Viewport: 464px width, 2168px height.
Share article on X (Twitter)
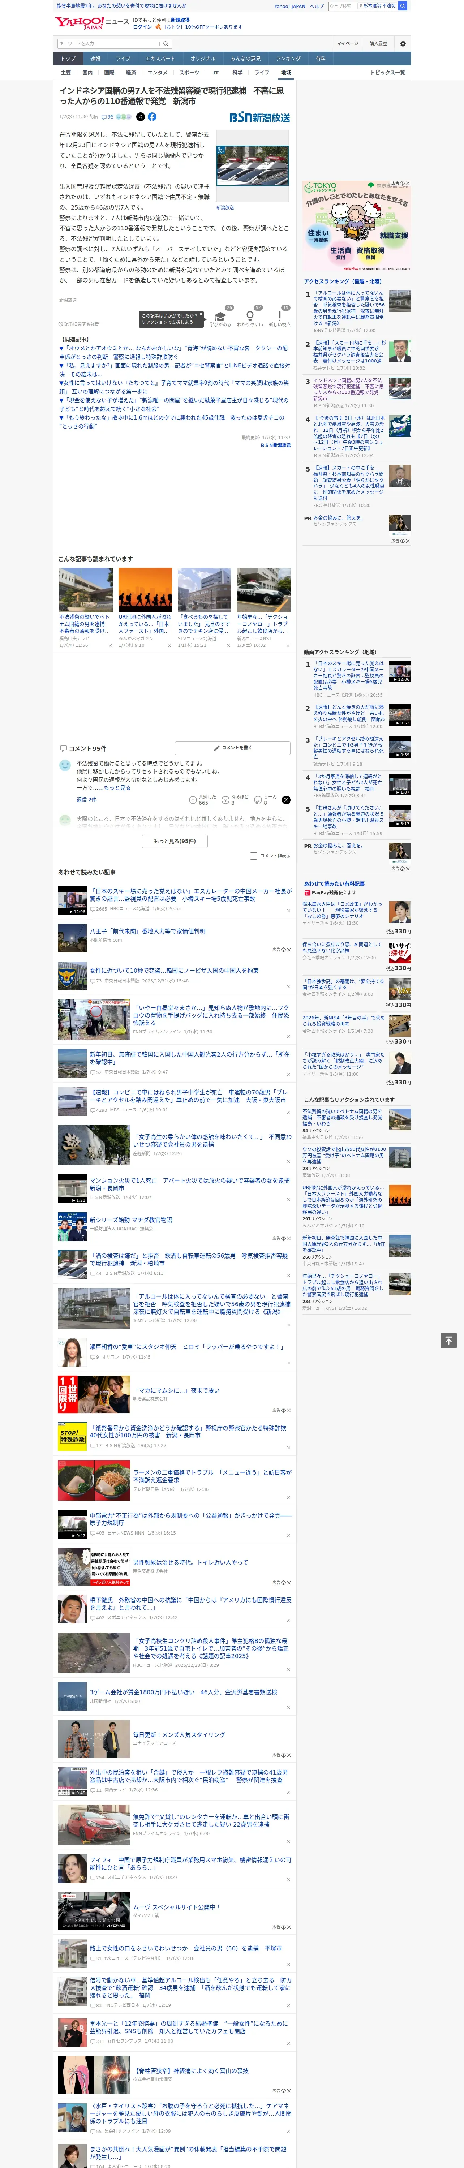141,117
